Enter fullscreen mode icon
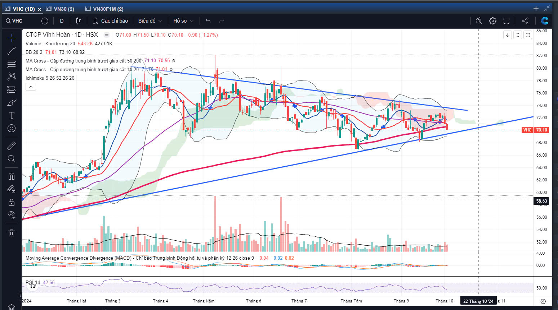This screenshot has height=310, width=558. pos(506,21)
